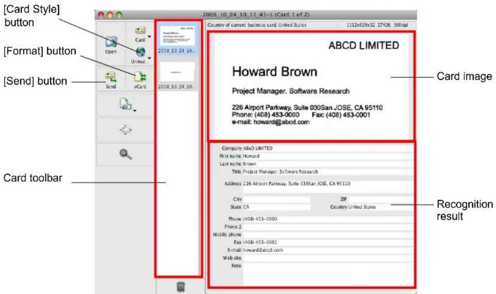The width and height of the screenshot is (496, 294).
Task: Click the Title field Project Manager
Action: 328,172
